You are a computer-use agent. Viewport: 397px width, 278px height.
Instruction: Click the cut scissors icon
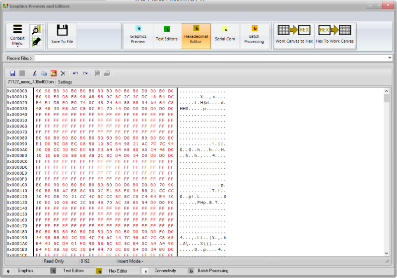pos(36,73)
